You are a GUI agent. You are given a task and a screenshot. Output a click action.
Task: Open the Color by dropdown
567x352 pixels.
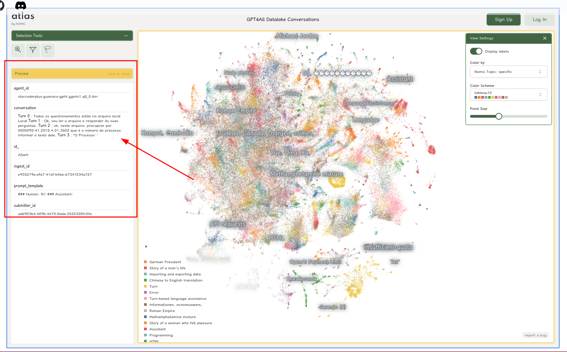pos(508,72)
